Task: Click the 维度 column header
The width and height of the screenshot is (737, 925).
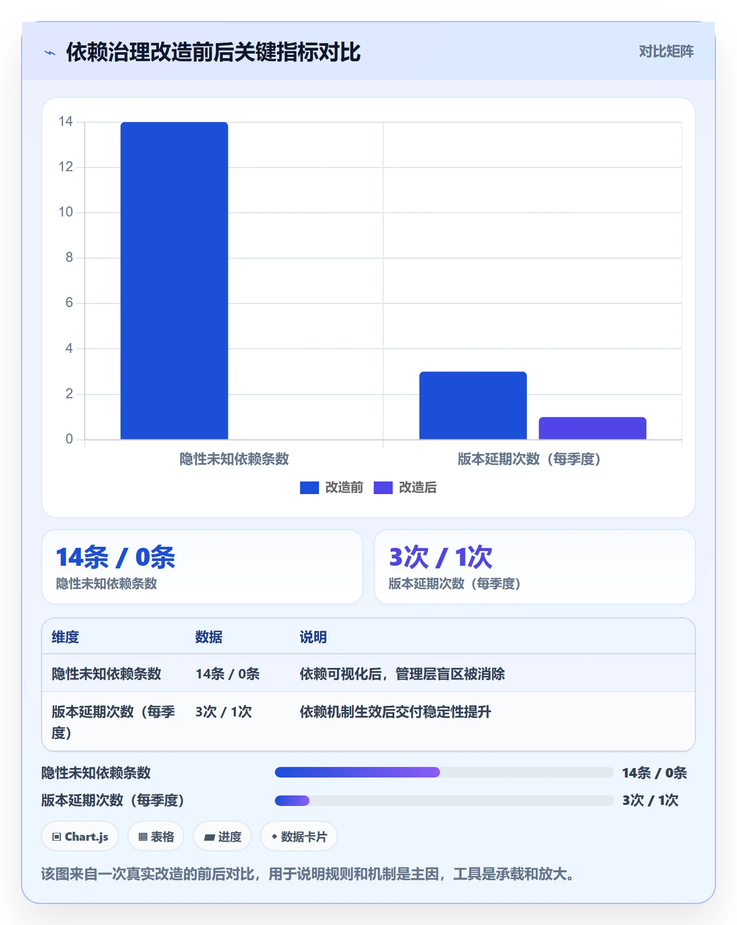Action: (x=65, y=637)
